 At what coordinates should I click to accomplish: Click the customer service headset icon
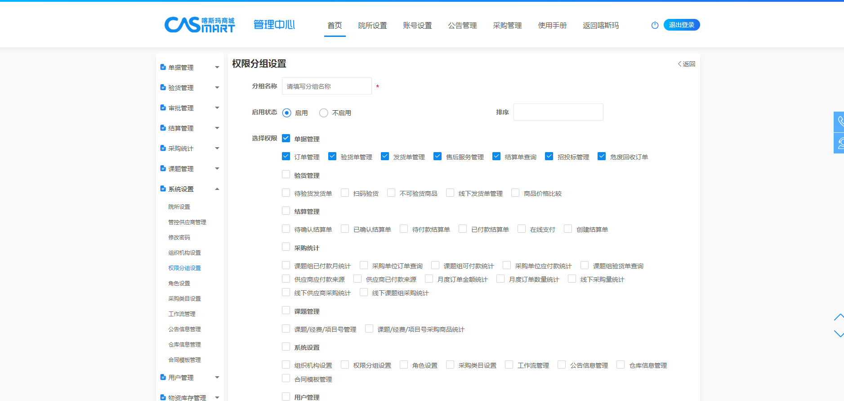(840, 143)
